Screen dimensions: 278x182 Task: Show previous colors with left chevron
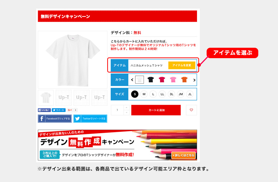[x=132, y=80]
